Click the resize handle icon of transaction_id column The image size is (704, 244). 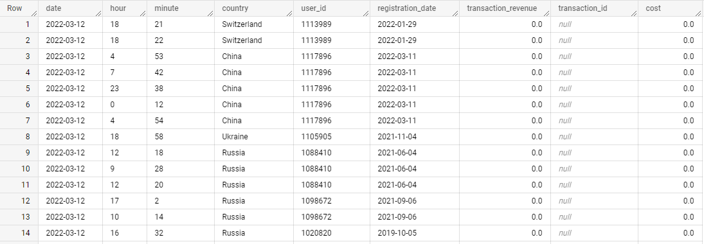pos(633,13)
